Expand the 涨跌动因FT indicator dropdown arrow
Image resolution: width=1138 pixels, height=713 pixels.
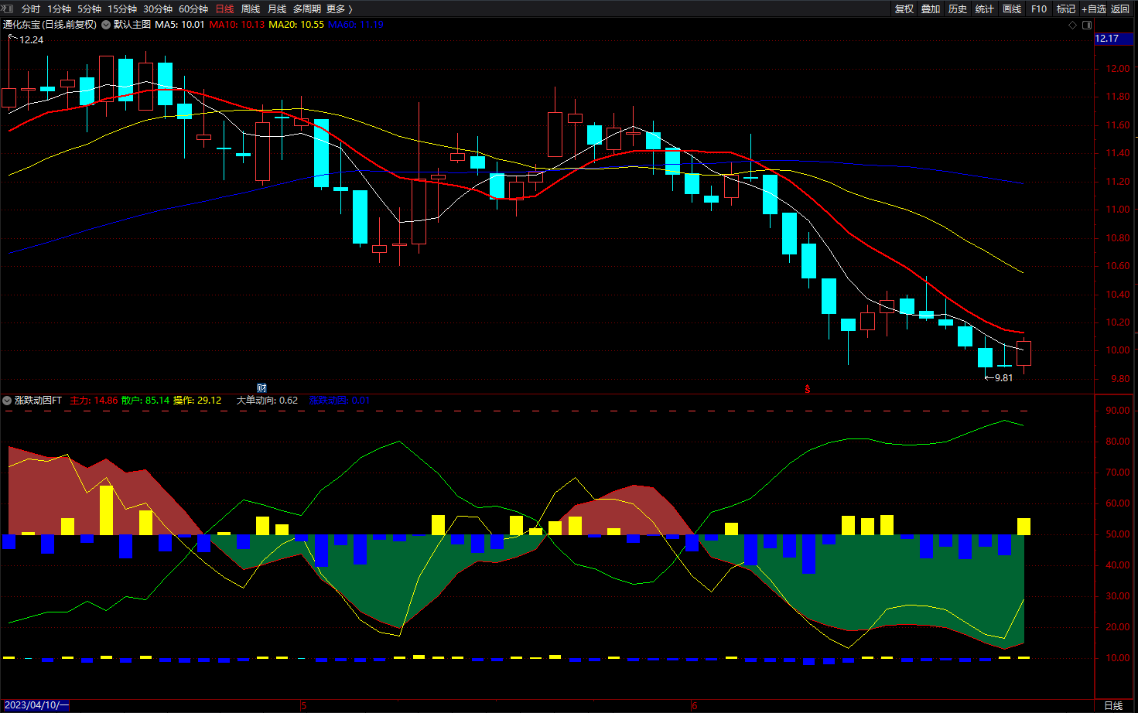[7, 401]
